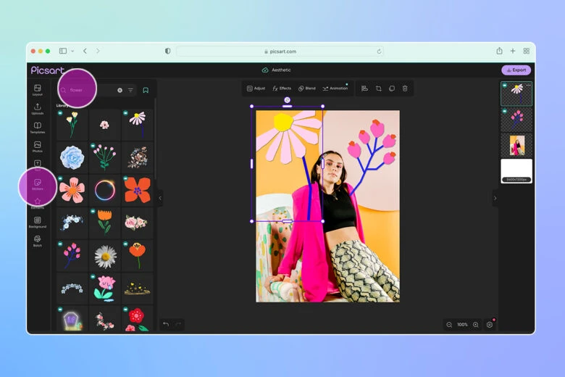Open the sticker search filter options
The height and width of the screenshot is (377, 565).
[x=131, y=91]
